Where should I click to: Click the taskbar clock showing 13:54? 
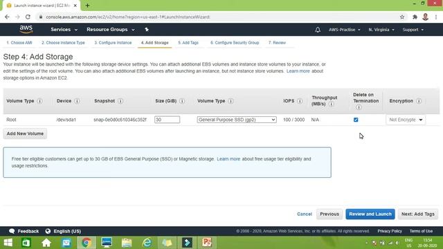coord(427,243)
